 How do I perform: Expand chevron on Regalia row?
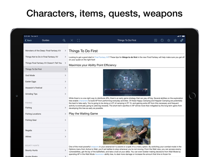point(65,130)
